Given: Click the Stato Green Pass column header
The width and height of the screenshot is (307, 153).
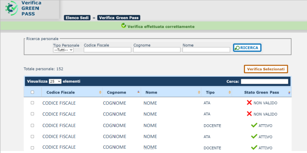Looking at the screenshot, I should point(262,92).
